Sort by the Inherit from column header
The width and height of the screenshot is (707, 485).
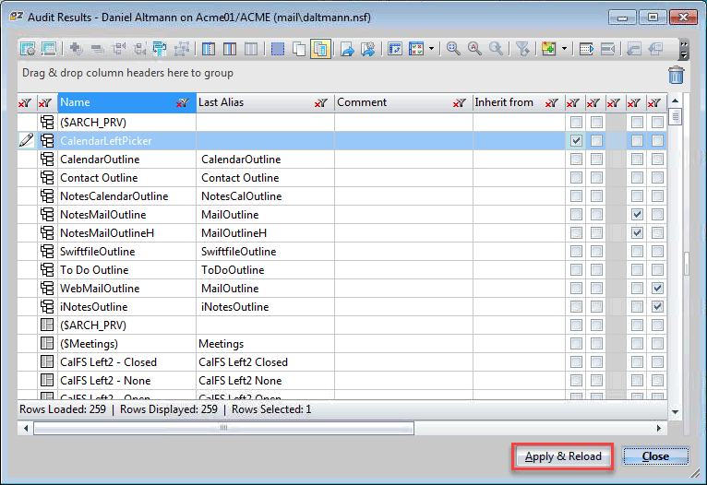tap(504, 102)
